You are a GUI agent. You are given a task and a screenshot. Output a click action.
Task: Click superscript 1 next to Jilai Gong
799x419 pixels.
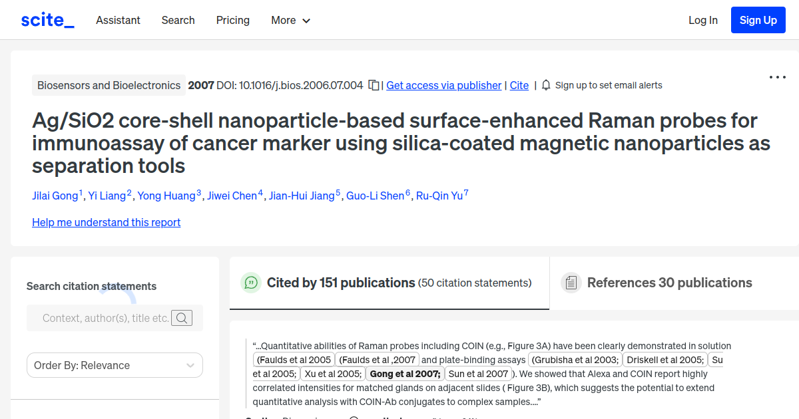(80, 191)
